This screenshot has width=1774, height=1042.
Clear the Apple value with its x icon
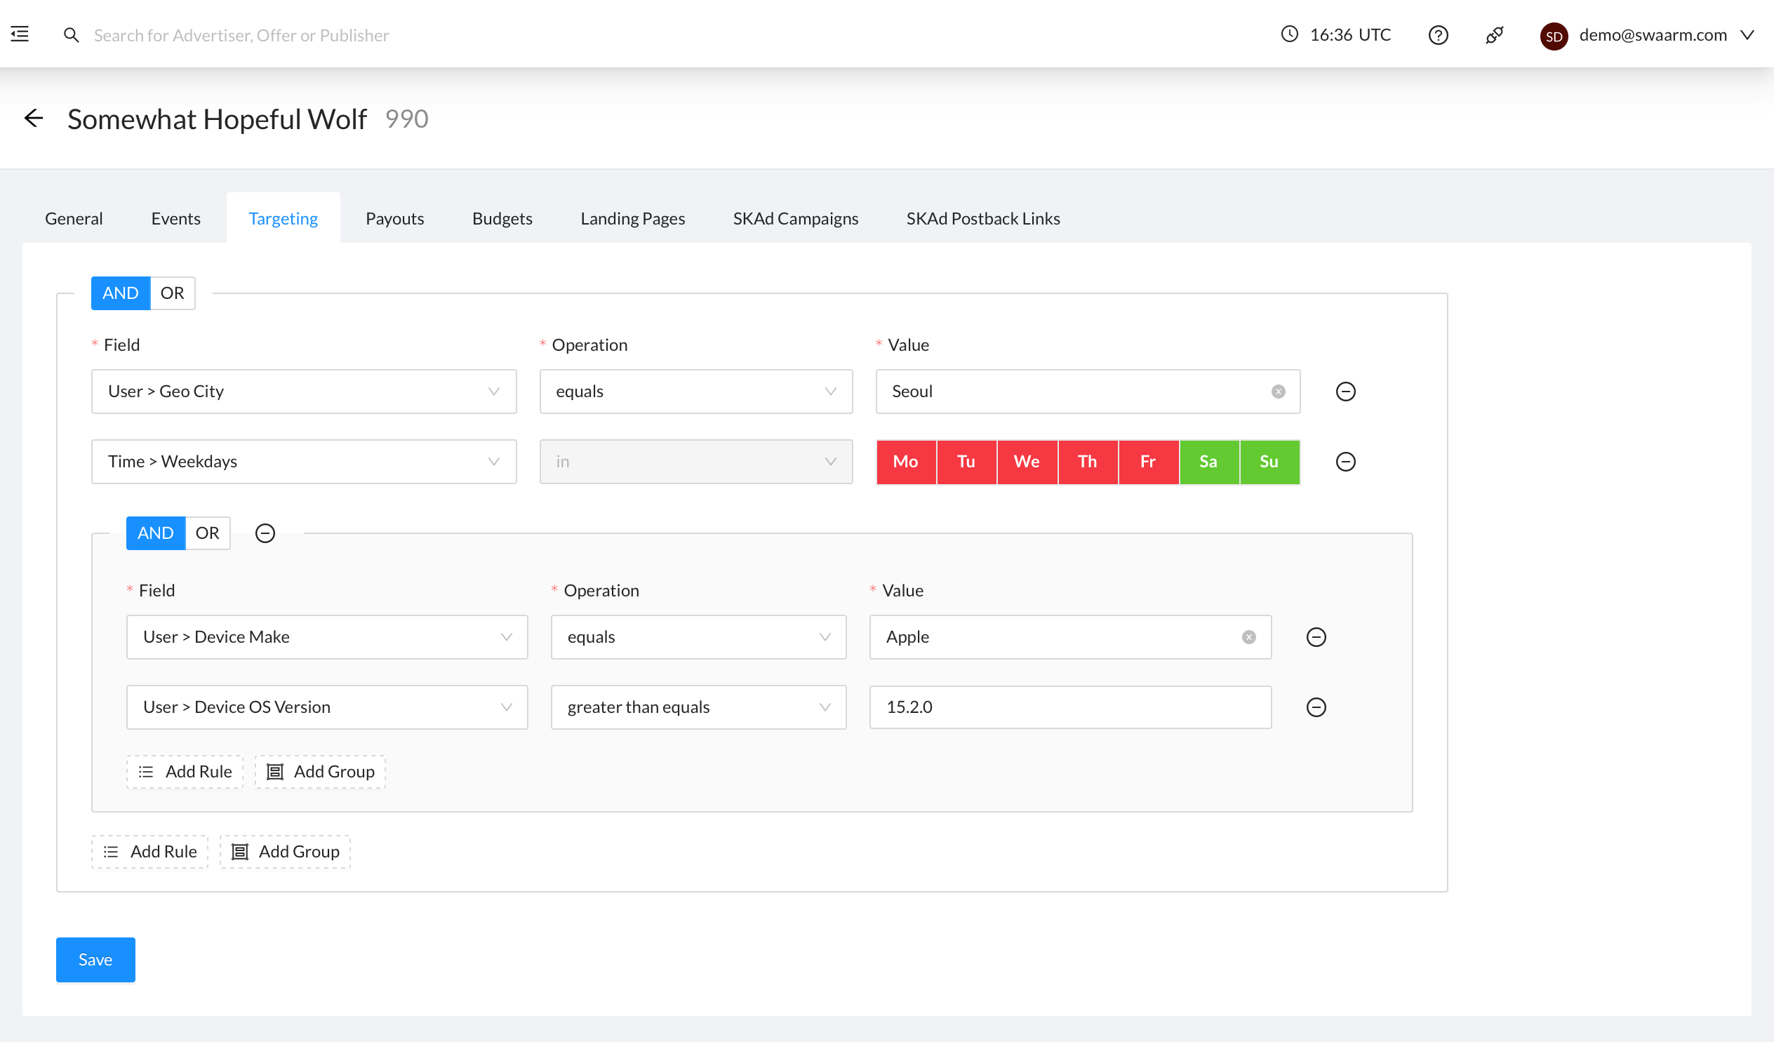click(x=1248, y=636)
